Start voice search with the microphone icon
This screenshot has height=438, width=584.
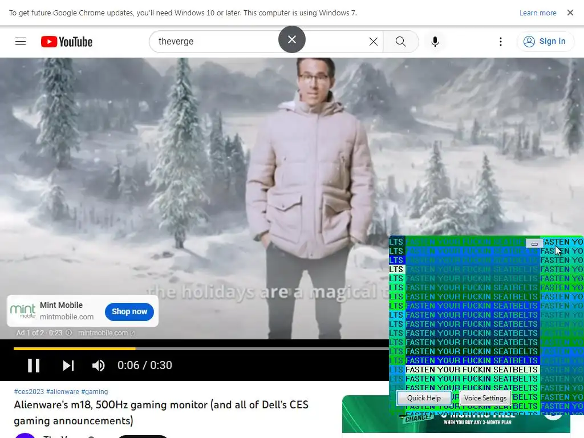coord(435,41)
